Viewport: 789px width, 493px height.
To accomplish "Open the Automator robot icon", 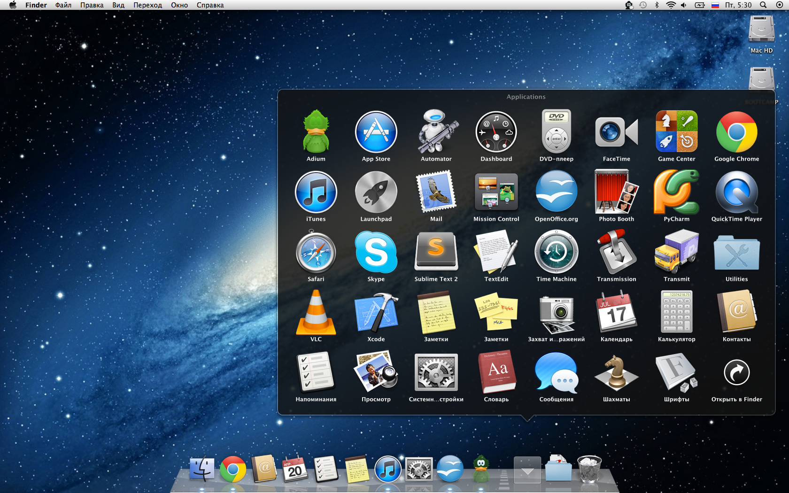I will 436,132.
